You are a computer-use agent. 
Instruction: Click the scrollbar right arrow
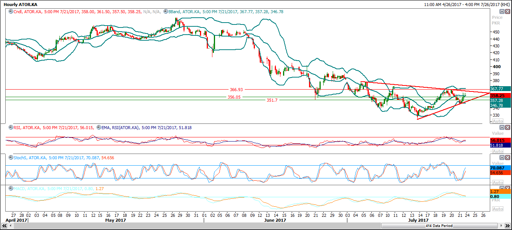502,226
